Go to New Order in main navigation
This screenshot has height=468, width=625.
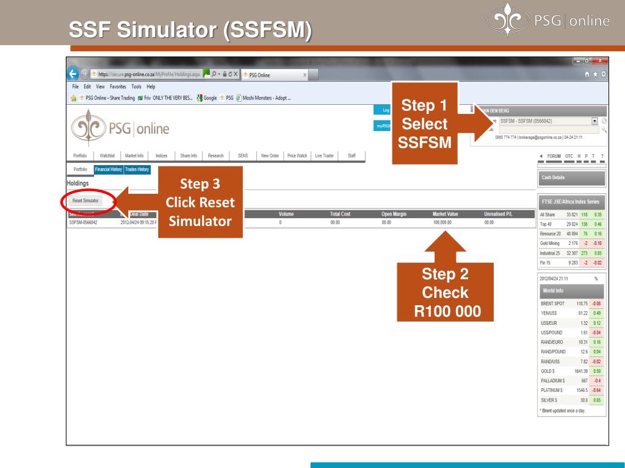pyautogui.click(x=270, y=155)
